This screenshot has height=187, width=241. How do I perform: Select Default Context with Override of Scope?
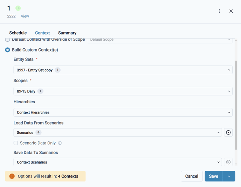7,40
